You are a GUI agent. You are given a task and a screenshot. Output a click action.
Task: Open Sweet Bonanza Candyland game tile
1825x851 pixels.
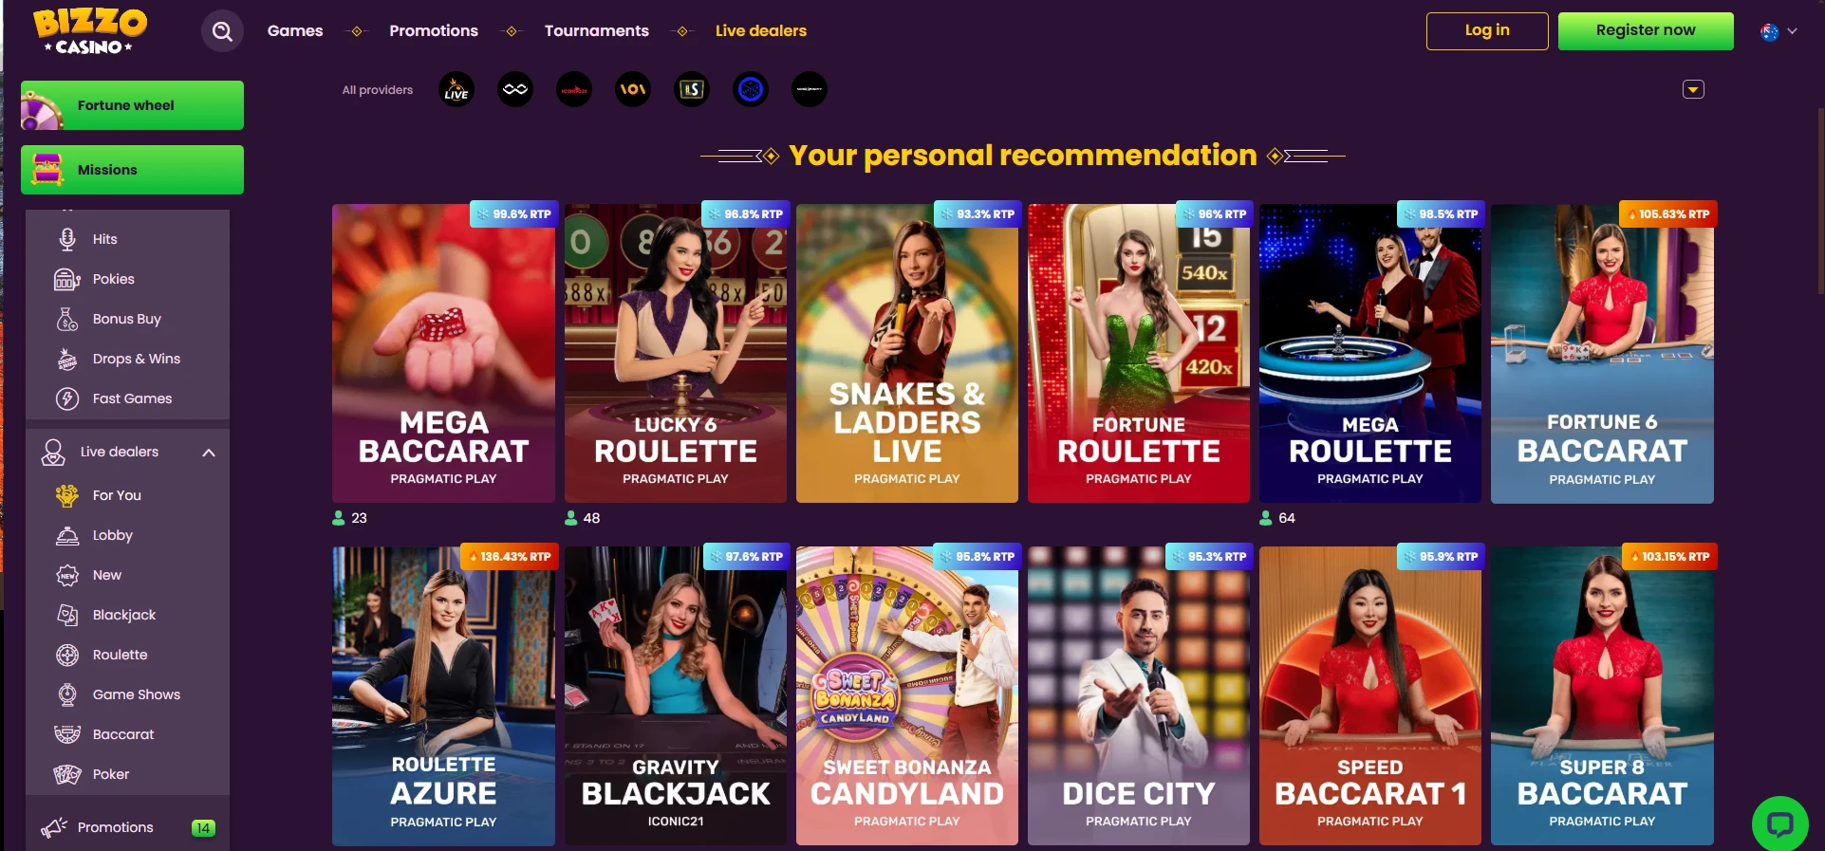tap(907, 695)
